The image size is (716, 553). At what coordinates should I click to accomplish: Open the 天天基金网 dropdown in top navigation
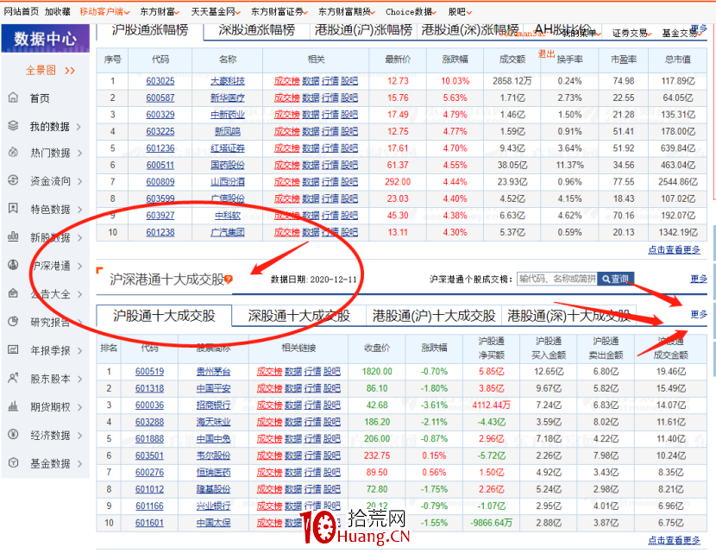216,11
